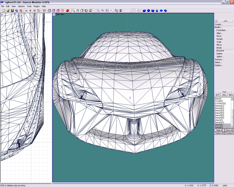Click the Save floppy disk icon
This screenshot has width=234, height=187.
click(12, 11)
